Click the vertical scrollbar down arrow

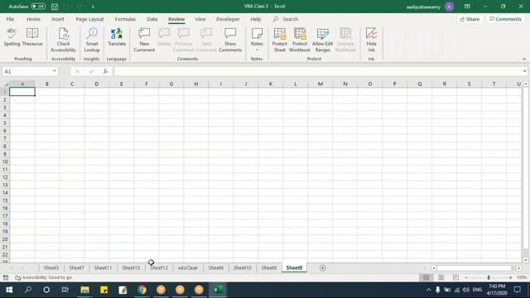tap(526, 260)
